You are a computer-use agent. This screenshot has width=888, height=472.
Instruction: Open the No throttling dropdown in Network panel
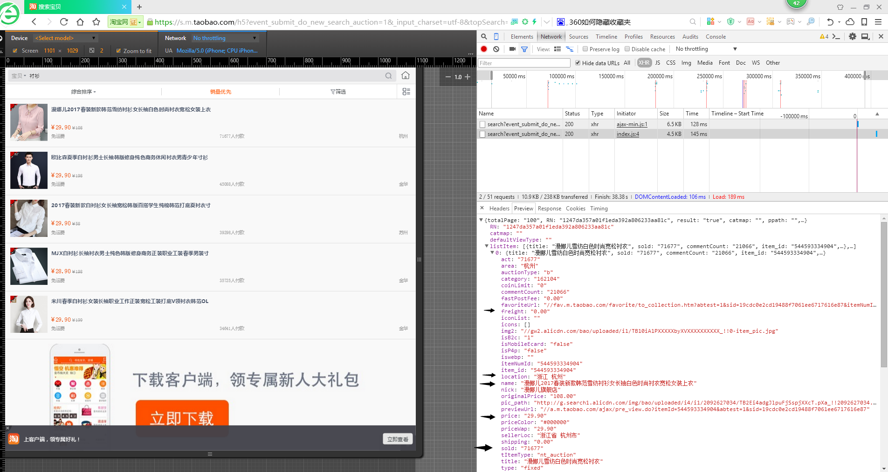(706, 49)
